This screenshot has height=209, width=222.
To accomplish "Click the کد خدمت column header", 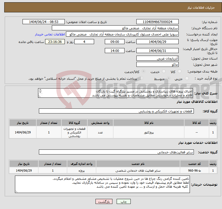I will (x=195, y=164).
